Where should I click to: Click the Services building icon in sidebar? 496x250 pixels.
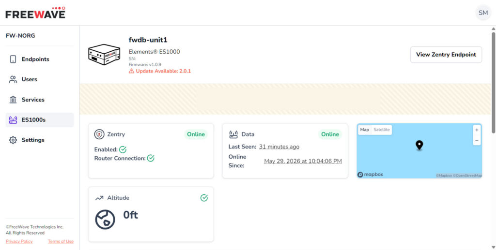click(x=13, y=100)
